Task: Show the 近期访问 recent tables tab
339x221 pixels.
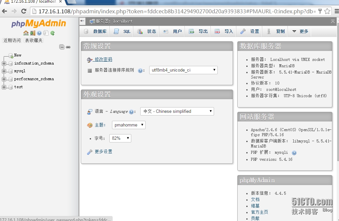Action: (12, 40)
